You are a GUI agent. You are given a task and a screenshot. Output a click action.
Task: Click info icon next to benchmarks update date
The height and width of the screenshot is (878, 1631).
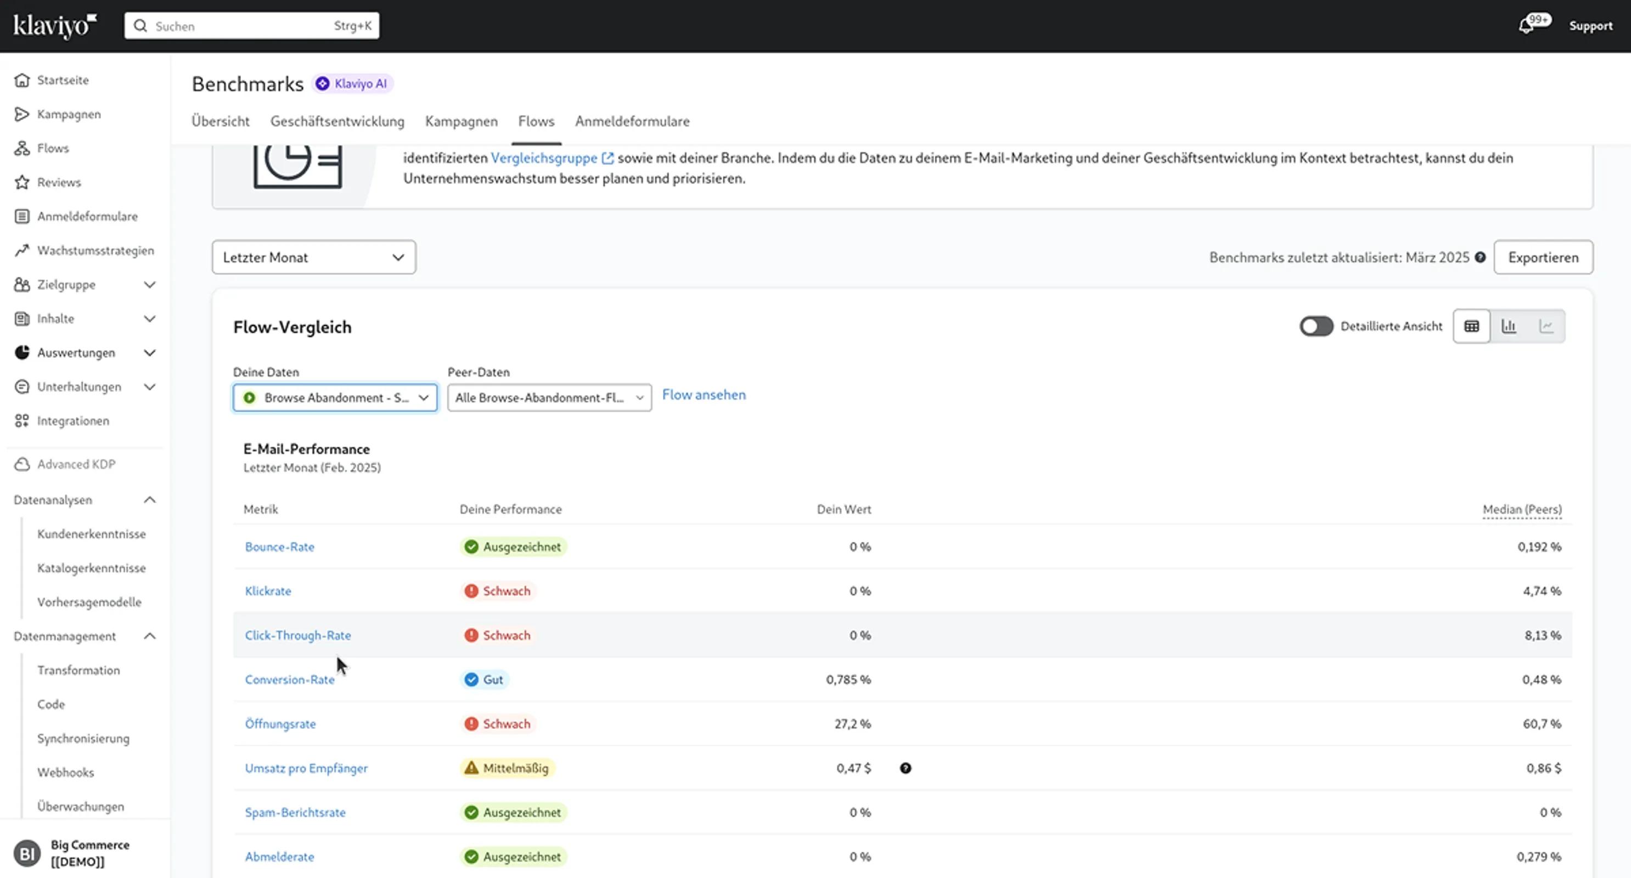(1480, 258)
